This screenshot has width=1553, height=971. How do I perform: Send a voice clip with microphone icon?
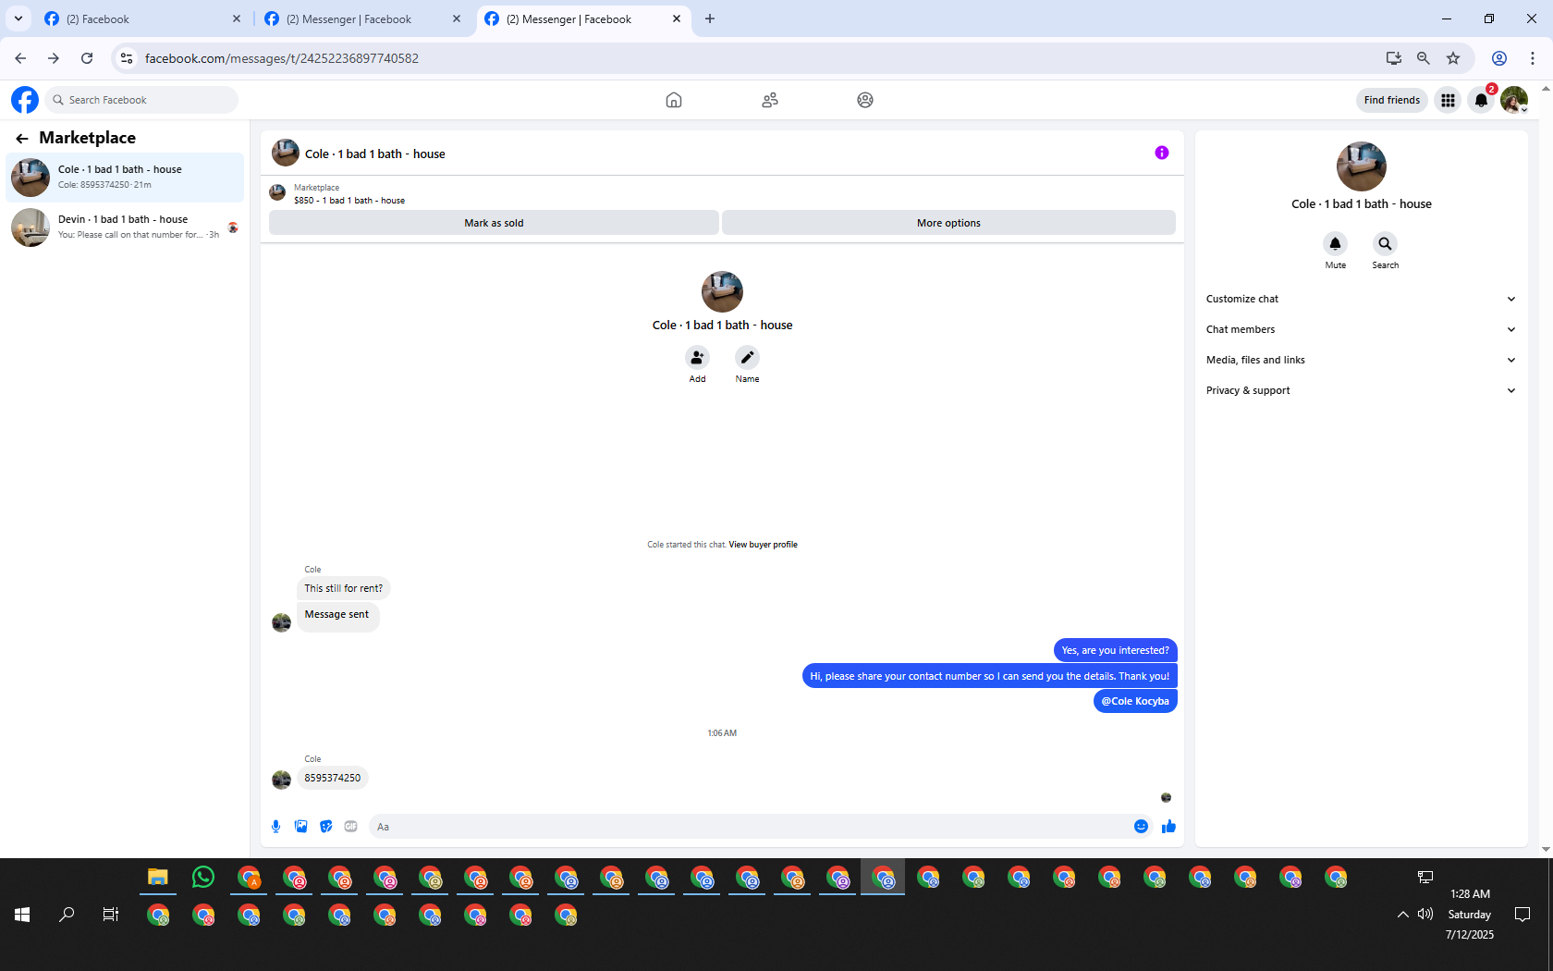click(276, 827)
